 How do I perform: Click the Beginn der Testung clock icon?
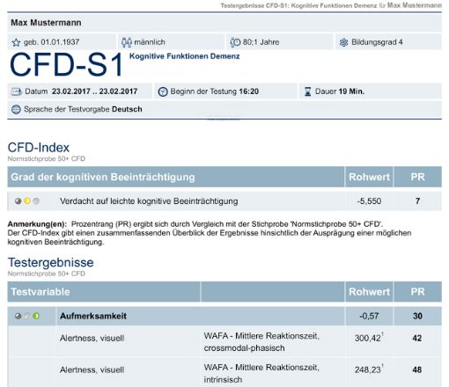pyautogui.click(x=163, y=91)
